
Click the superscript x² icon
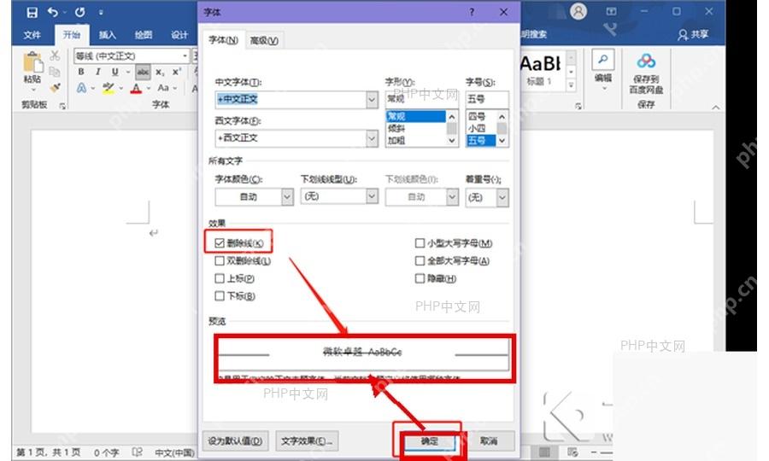pyautogui.click(x=177, y=72)
